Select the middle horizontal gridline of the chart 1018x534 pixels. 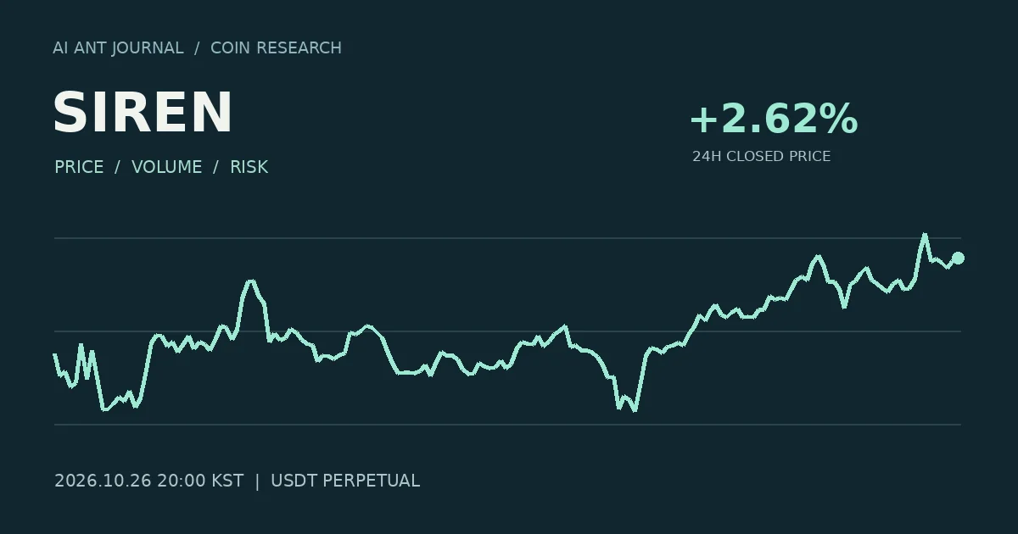[x=507, y=331]
